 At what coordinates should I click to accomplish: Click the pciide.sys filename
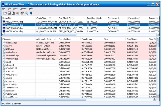pos(10,91)
